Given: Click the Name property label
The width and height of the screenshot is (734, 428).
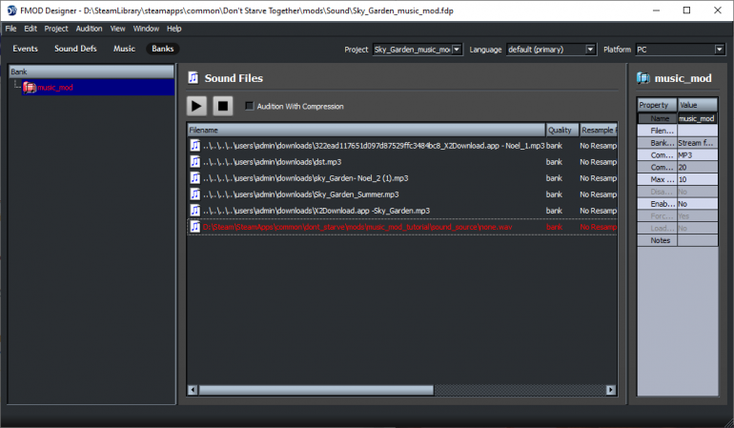Looking at the screenshot, I should 657,118.
